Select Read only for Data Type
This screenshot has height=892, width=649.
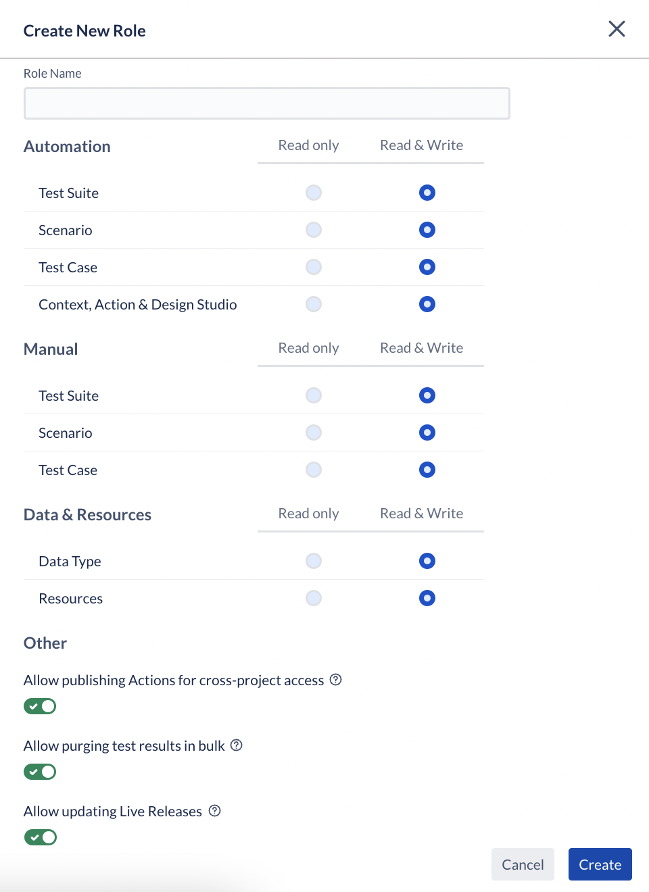click(x=314, y=561)
